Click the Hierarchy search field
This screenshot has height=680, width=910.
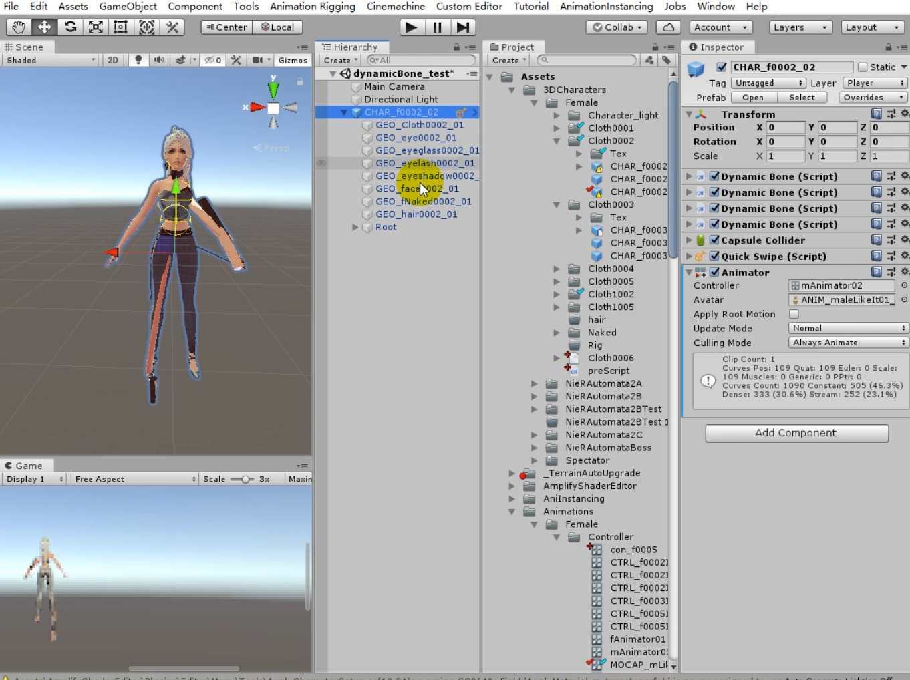coord(421,60)
